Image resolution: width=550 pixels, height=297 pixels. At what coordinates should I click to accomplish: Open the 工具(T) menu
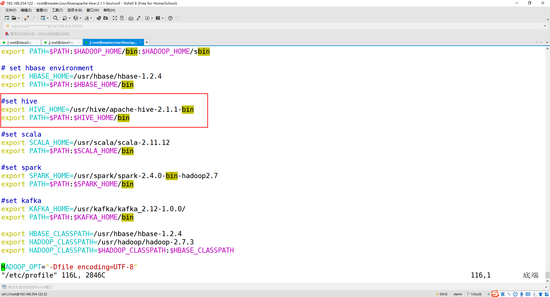[x=57, y=10]
